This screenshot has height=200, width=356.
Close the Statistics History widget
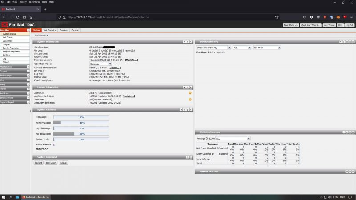pos(353,42)
